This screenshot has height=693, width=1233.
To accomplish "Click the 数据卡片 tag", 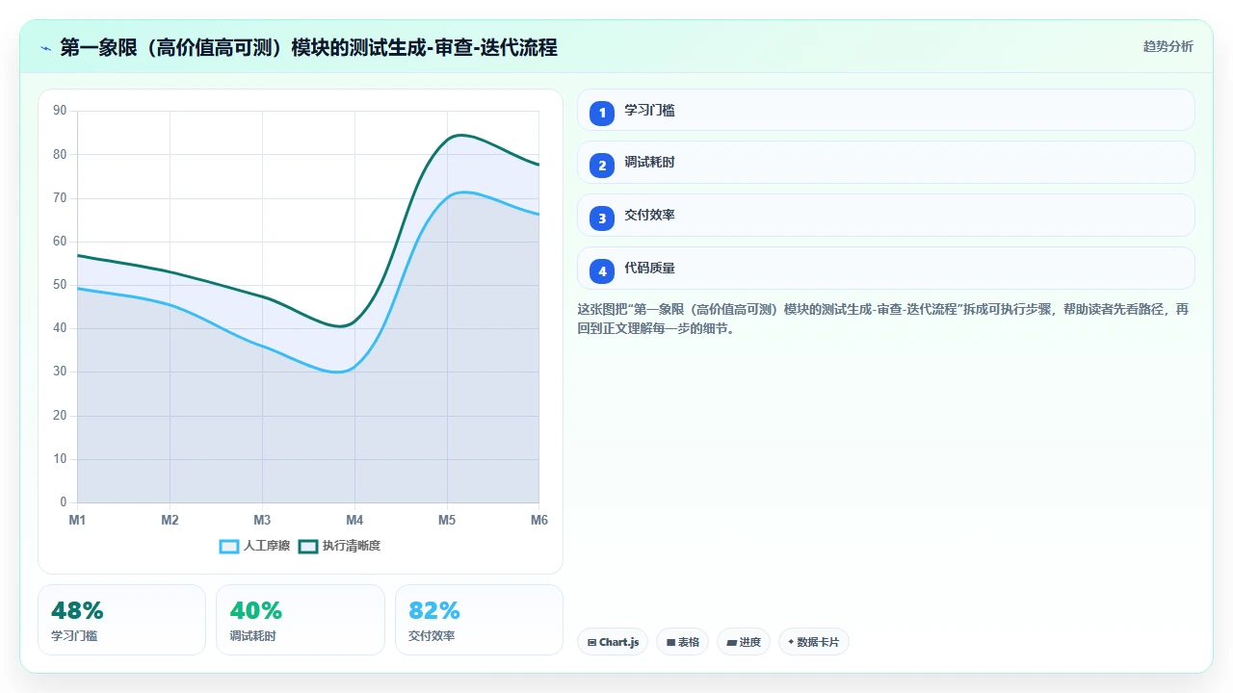I will pos(813,642).
